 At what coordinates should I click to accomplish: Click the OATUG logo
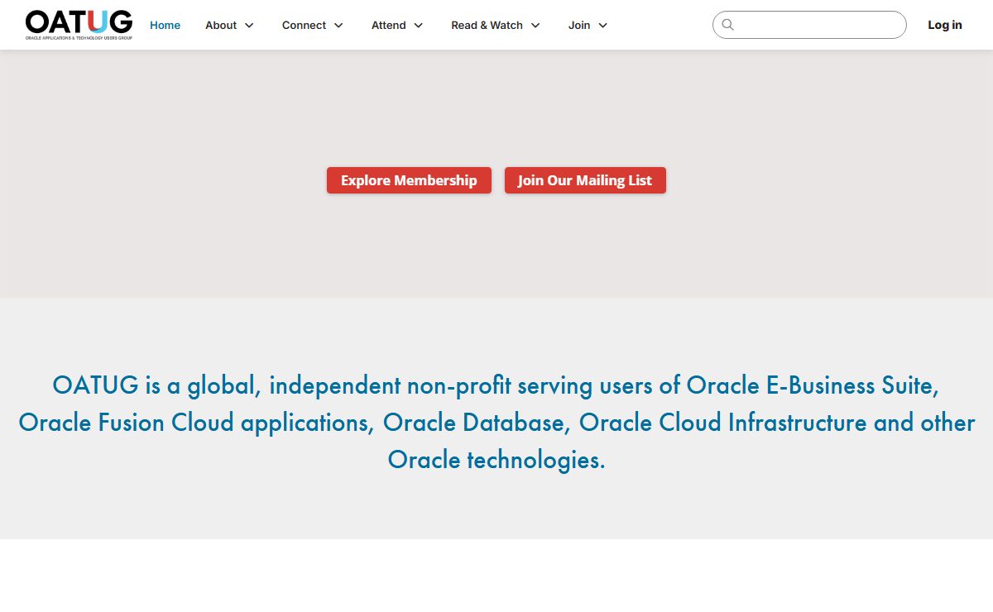coord(79,25)
